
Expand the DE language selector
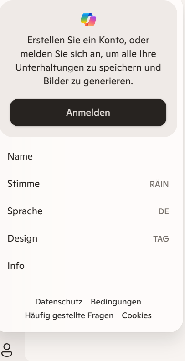(164, 211)
